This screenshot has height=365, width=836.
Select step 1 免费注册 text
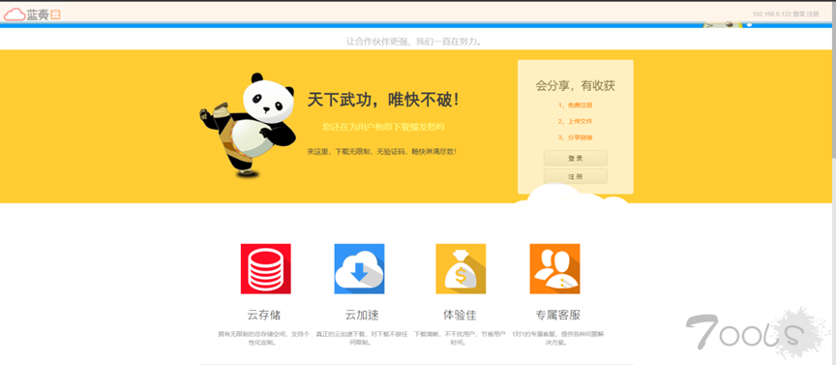click(x=576, y=106)
